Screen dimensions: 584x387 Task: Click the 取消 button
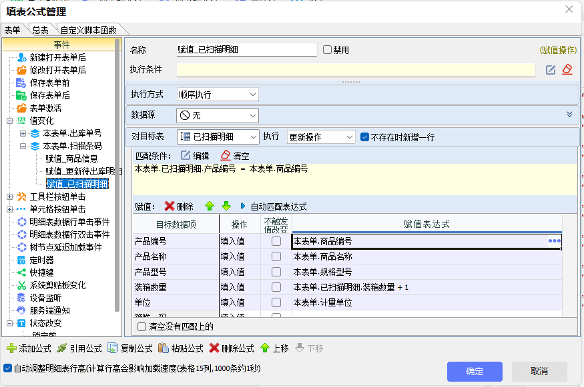point(539,371)
